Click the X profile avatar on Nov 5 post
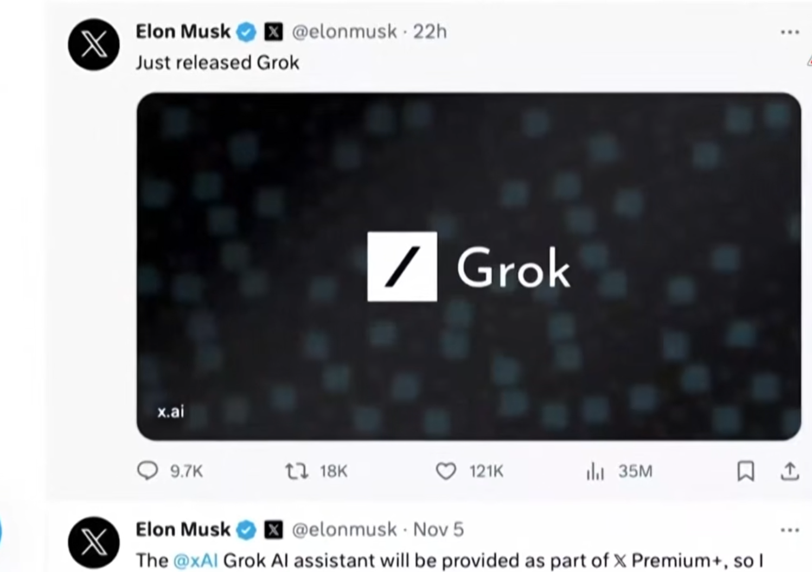The width and height of the screenshot is (812, 572). pos(94,542)
